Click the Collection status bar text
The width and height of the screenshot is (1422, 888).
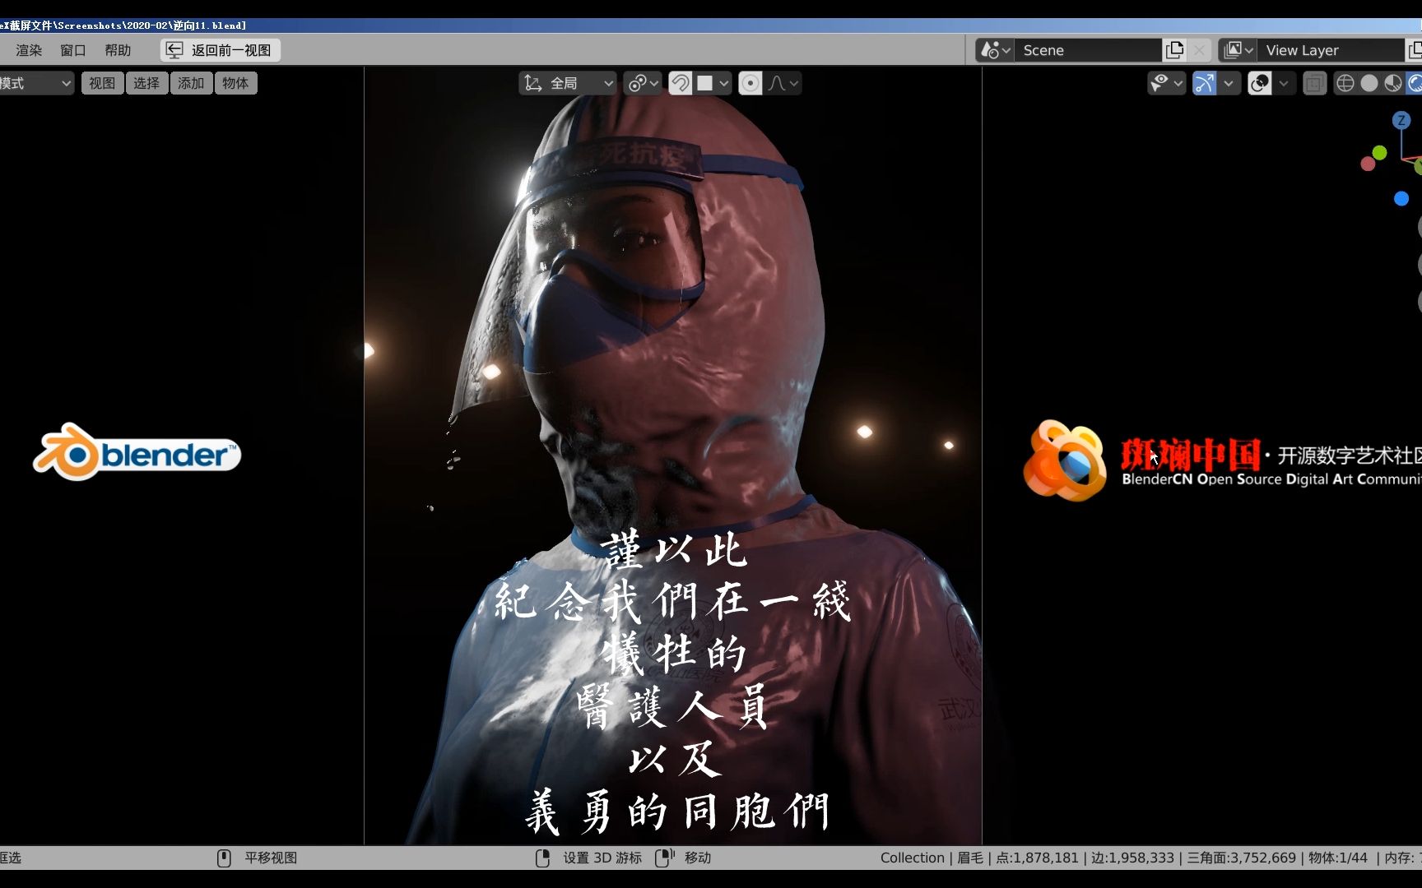pyautogui.click(x=913, y=858)
